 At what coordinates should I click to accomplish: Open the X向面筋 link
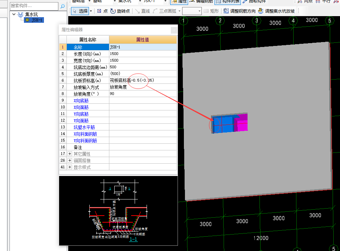click(81, 108)
